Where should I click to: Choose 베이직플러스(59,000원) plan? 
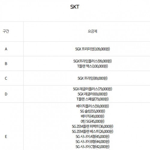pyautogui.click(x=92, y=106)
